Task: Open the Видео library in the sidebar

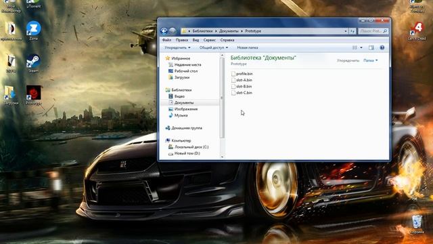Action: 179,96
